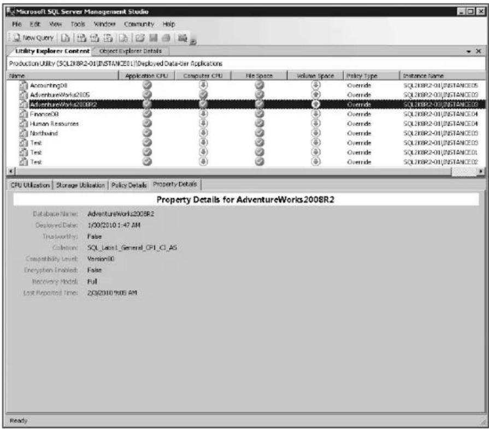Click AdventureWorks2005 File Space status icon
This screenshot has width=489, height=429.
pyautogui.click(x=259, y=95)
